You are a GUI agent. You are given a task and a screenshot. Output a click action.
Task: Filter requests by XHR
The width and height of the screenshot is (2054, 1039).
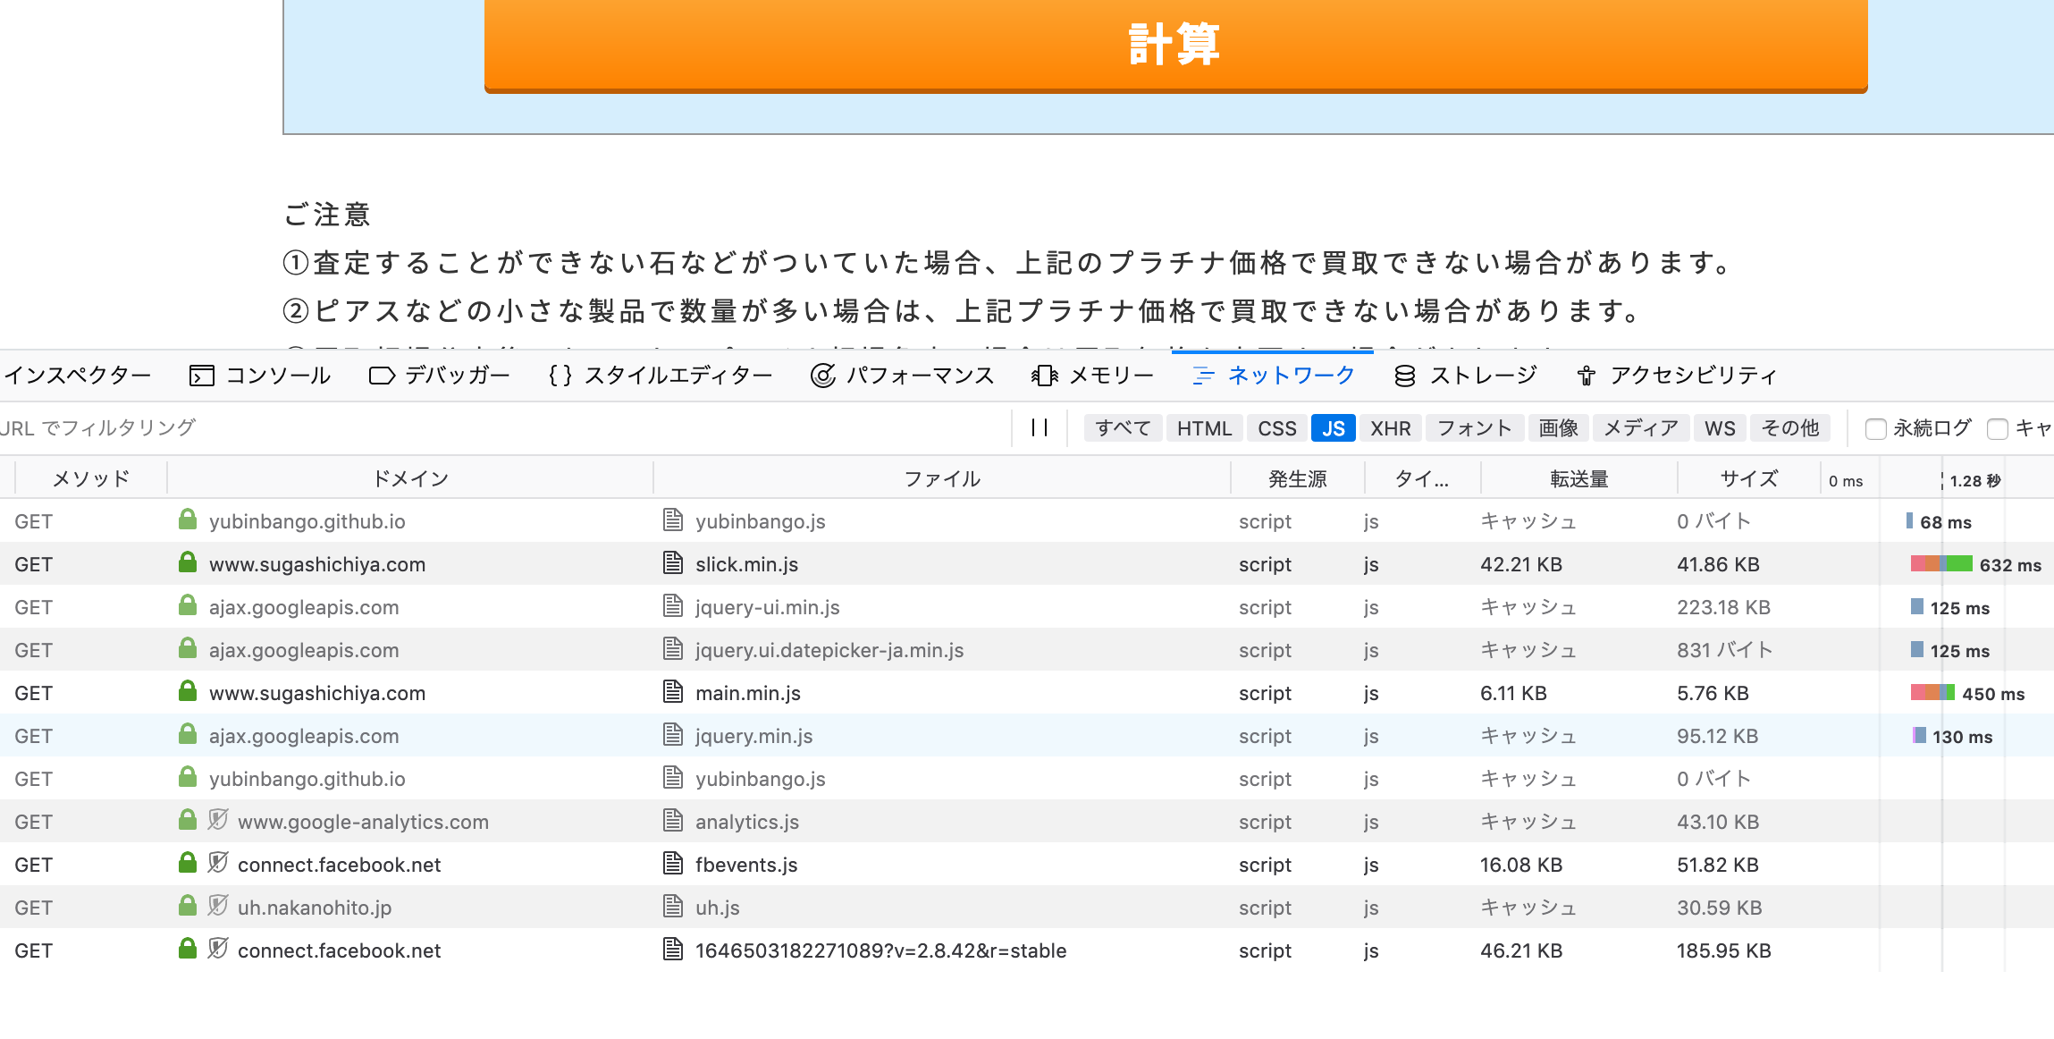(1390, 428)
